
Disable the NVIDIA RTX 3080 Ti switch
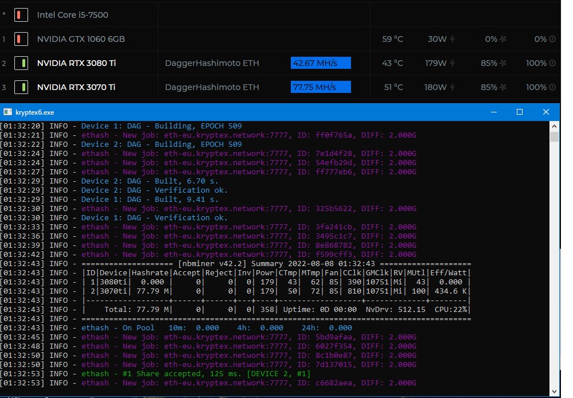[x=21, y=63]
